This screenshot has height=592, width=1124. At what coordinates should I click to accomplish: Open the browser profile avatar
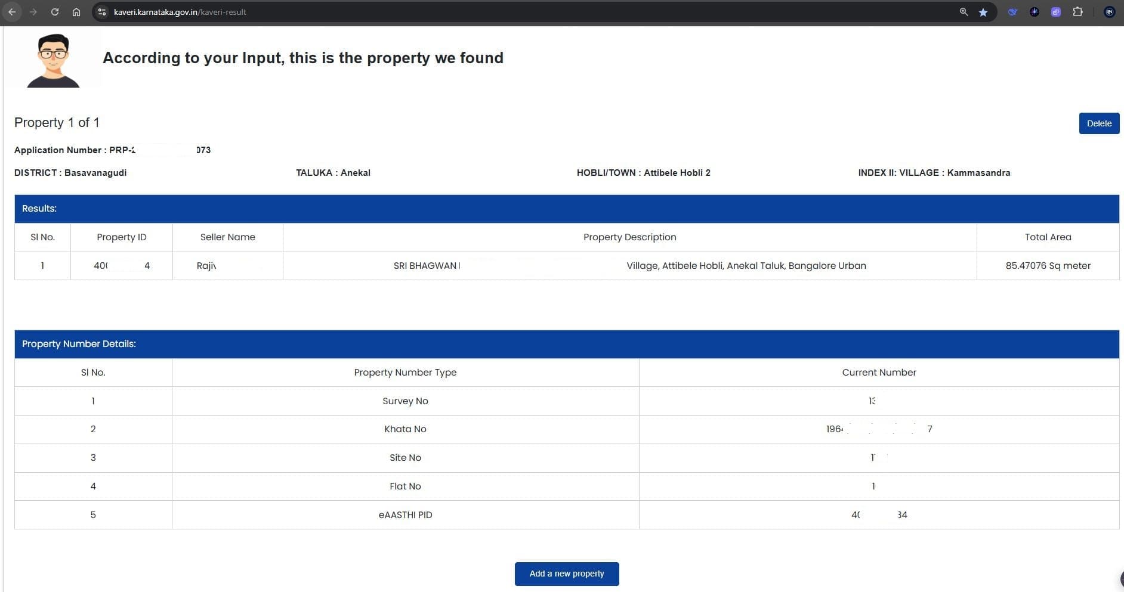[1110, 12]
